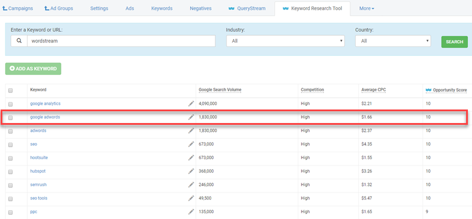Open the seo keyword link
This screenshot has width=472, height=219.
[x=34, y=144]
